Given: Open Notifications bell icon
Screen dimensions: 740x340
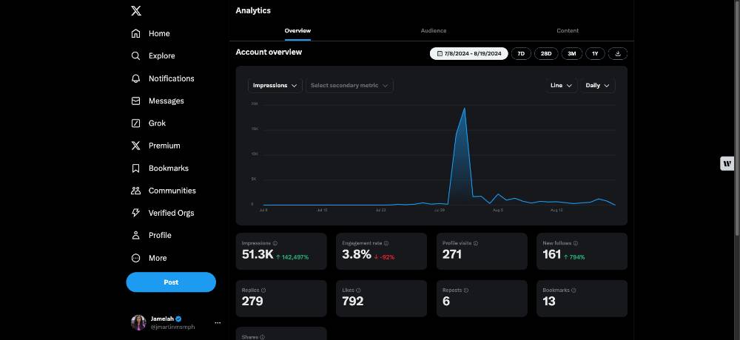Looking at the screenshot, I should [136, 78].
